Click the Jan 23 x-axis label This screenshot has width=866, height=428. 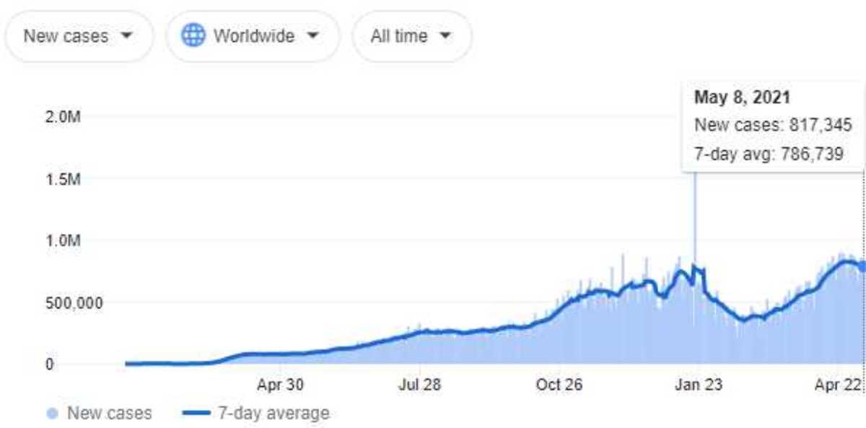[699, 385]
